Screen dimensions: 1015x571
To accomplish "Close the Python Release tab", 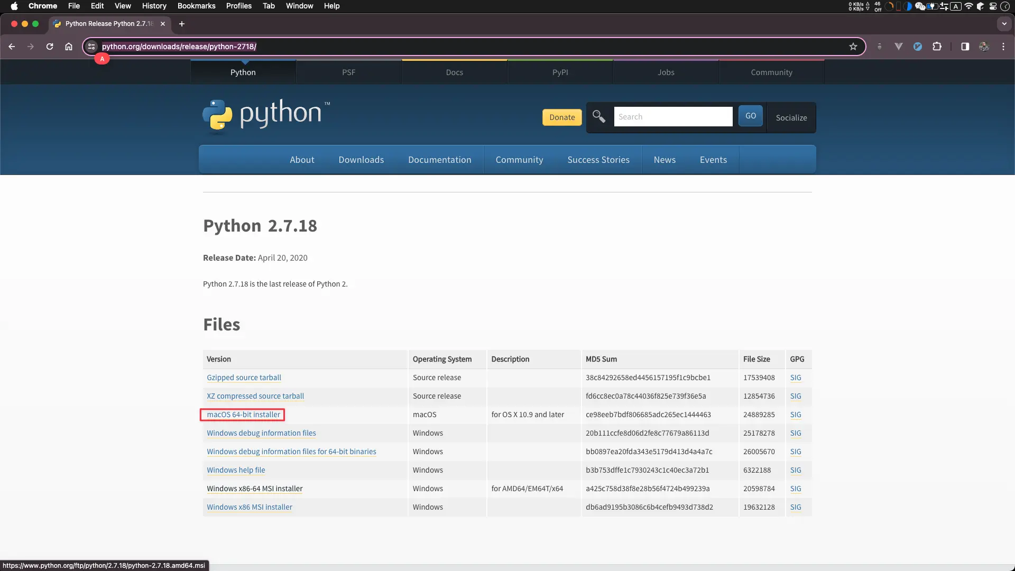I will point(163,24).
